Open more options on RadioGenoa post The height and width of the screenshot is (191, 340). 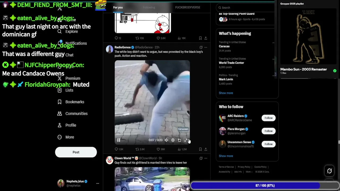click(x=206, y=47)
